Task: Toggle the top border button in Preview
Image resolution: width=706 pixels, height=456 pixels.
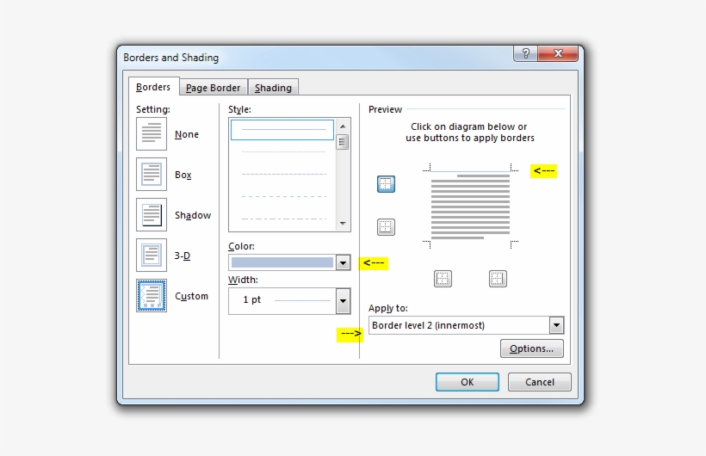Action: click(386, 183)
